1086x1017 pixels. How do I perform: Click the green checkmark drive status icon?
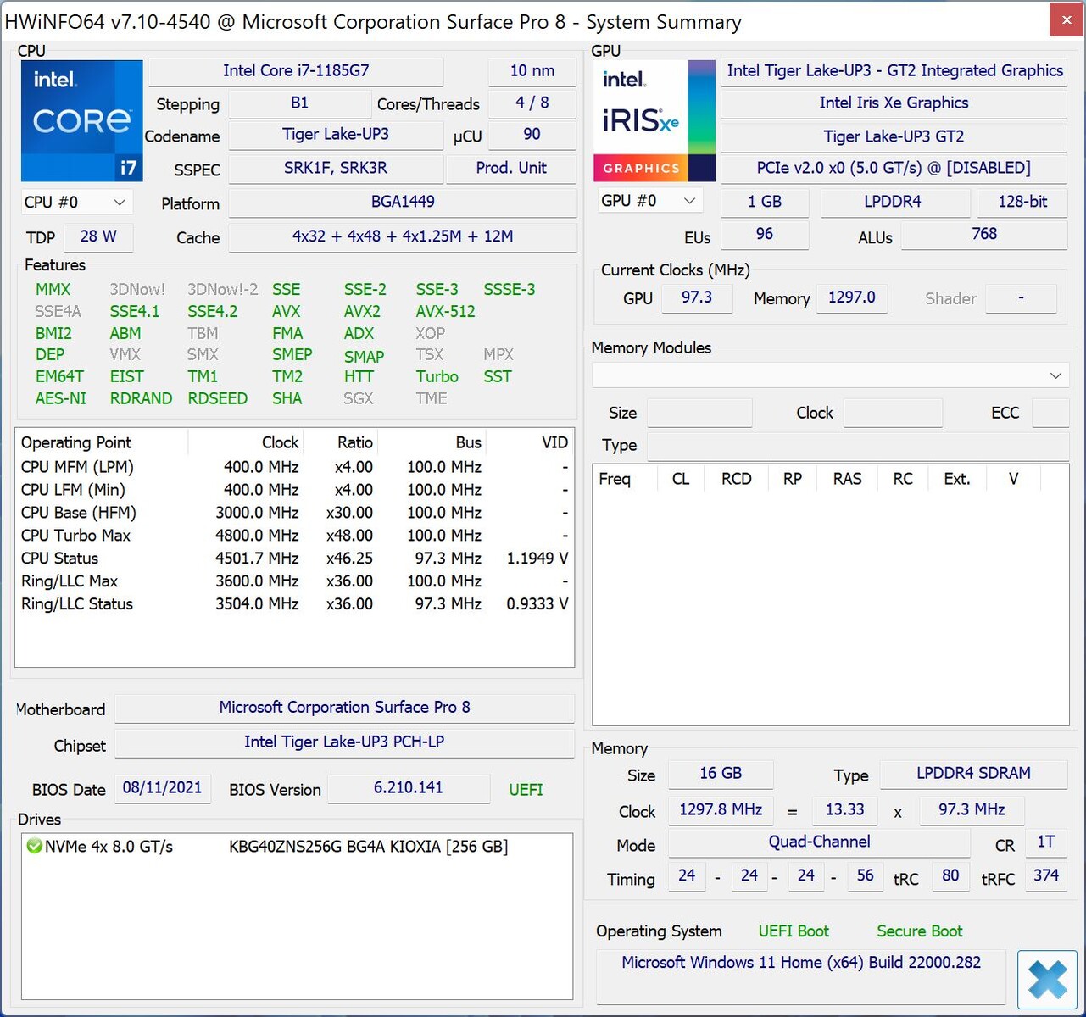pos(34,846)
